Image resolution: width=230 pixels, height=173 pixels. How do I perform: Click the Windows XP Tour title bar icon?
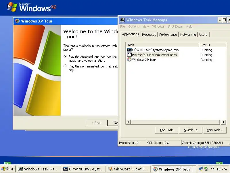(17, 21)
